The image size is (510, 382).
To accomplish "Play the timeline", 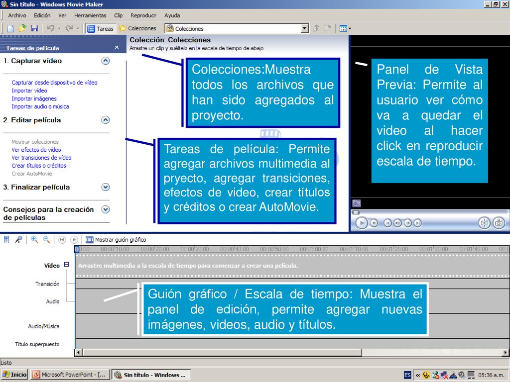I will click(x=74, y=240).
